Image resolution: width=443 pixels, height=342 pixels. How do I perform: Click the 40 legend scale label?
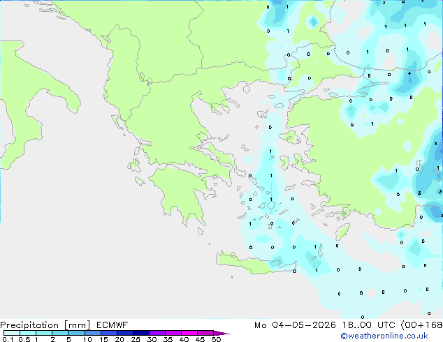184,339
